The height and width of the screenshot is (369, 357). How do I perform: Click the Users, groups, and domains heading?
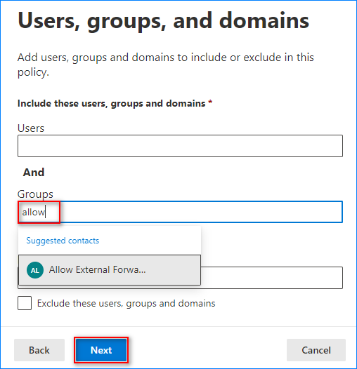(x=164, y=22)
